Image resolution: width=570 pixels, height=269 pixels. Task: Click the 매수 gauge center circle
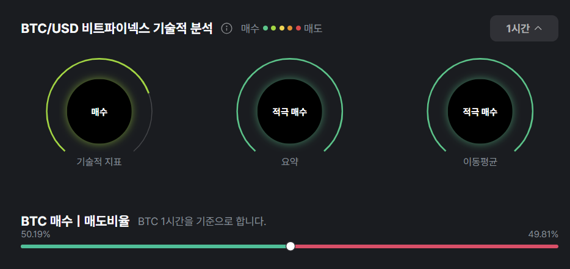pyautogui.click(x=99, y=111)
